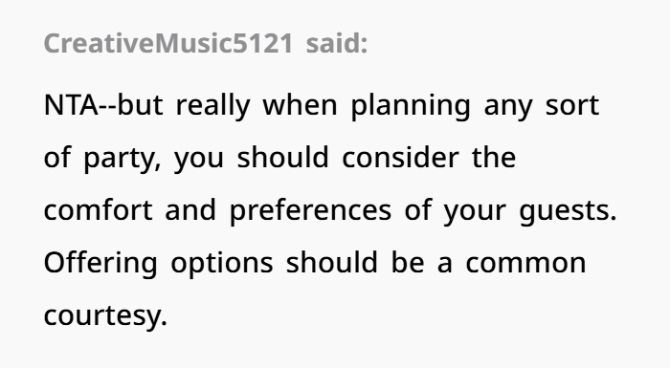The height and width of the screenshot is (368, 670).
Task: Open the CreativeMusic5121 username link
Action: (x=168, y=44)
